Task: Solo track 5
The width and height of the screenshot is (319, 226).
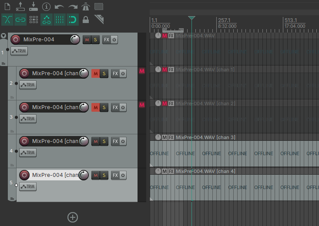Action: pyautogui.click(x=104, y=175)
